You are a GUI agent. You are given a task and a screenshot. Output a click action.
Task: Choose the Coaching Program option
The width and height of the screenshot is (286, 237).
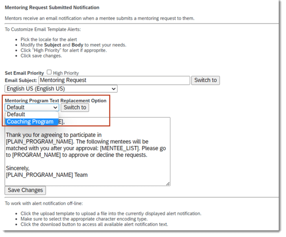[30, 122]
